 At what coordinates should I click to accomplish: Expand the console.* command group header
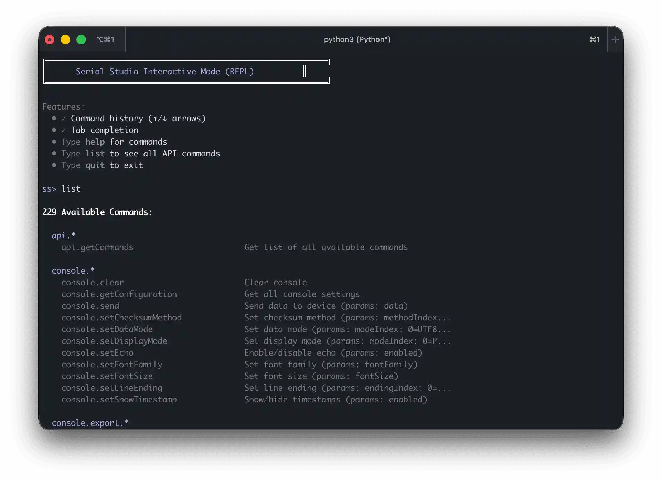pyautogui.click(x=73, y=270)
